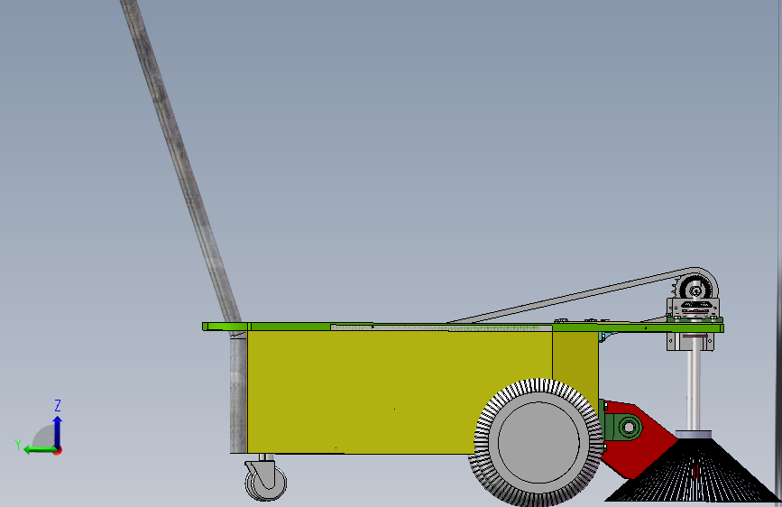Select the sprocket gear above the brush shaft
Screen dimensions: 782x507
(695, 290)
